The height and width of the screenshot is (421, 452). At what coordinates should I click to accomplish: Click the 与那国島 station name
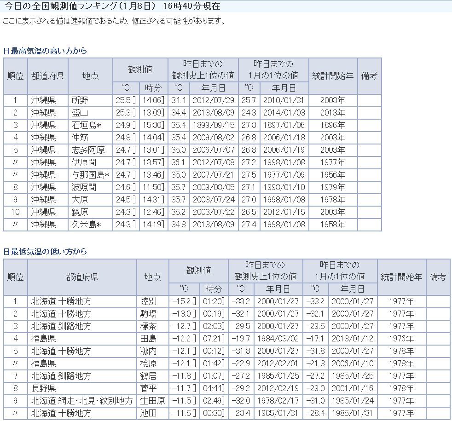pyautogui.click(x=90, y=175)
